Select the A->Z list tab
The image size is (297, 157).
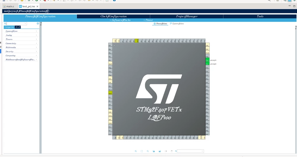(x=18, y=27)
